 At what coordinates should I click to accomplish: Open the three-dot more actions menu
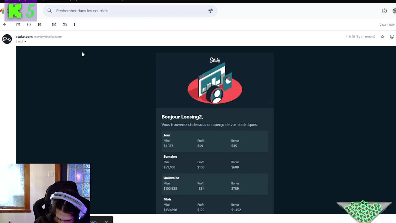pyautogui.click(x=74, y=24)
